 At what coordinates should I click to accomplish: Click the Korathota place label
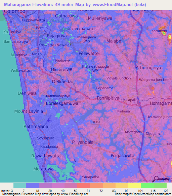pos(159,31)
